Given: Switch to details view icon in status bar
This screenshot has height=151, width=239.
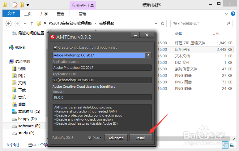Looking at the screenshot, I should 225,145.
